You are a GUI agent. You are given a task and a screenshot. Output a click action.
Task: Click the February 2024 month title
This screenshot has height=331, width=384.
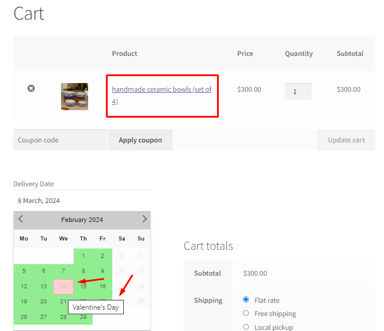click(82, 220)
